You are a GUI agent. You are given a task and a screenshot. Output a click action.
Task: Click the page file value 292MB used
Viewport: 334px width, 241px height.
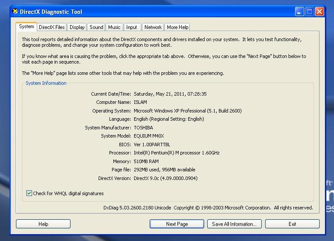pyautogui.click(x=164, y=170)
